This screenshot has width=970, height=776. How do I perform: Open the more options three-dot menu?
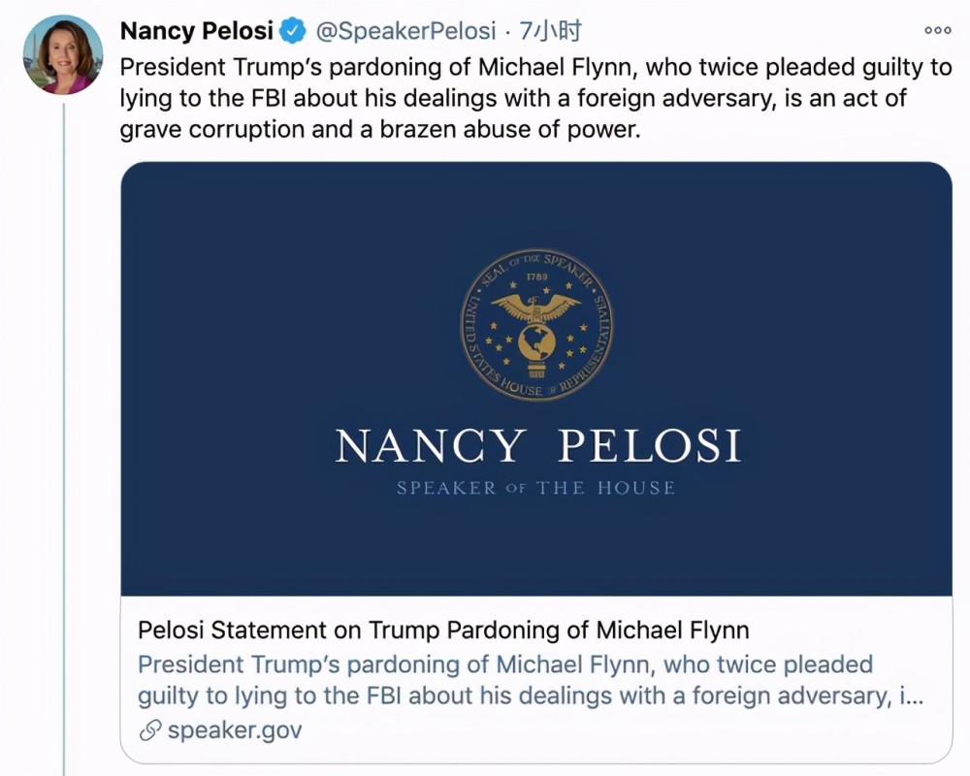tap(937, 30)
